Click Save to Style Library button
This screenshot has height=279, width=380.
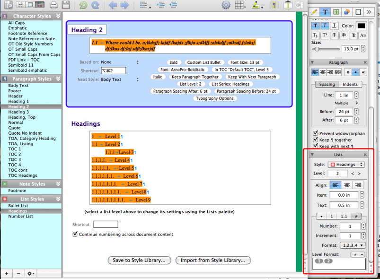pos(139,260)
